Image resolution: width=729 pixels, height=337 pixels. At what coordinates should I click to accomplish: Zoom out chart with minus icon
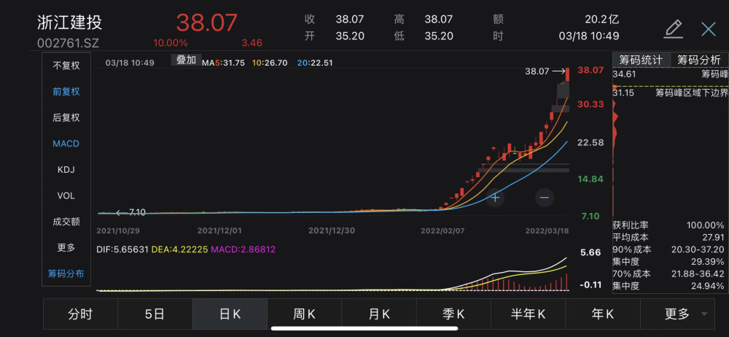545,198
